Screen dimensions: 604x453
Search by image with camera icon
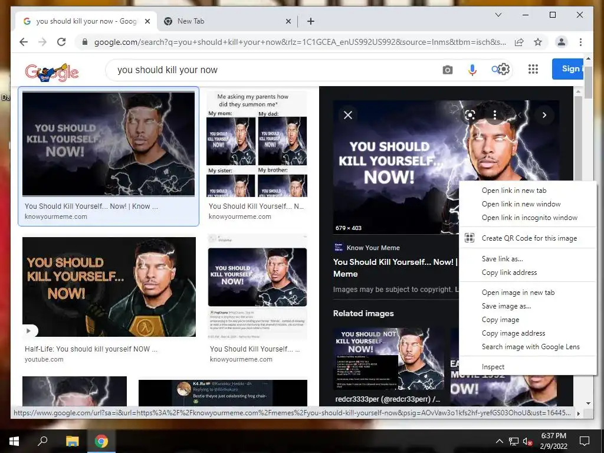(447, 70)
